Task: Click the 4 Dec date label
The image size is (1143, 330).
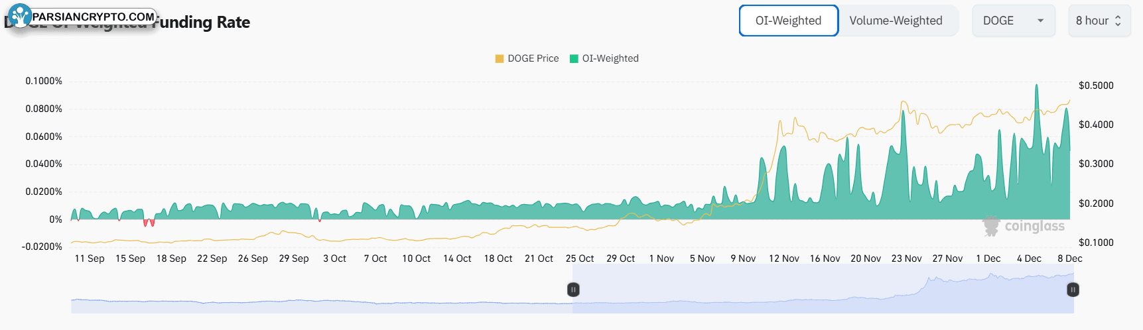Action: pos(1029,258)
